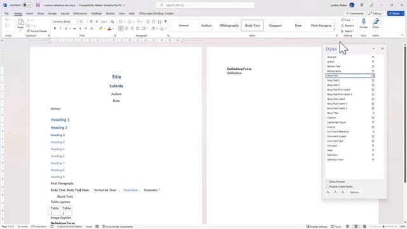Justify the paragraph text
Screen dimensions: 407x229
(x=137, y=29)
